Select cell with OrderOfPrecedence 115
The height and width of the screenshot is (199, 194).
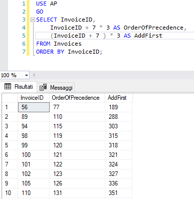pyautogui.click(x=77, y=126)
